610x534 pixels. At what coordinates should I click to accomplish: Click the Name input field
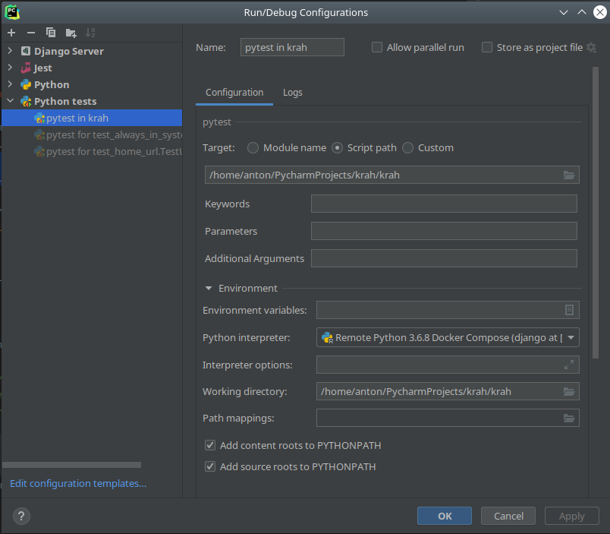tap(292, 47)
